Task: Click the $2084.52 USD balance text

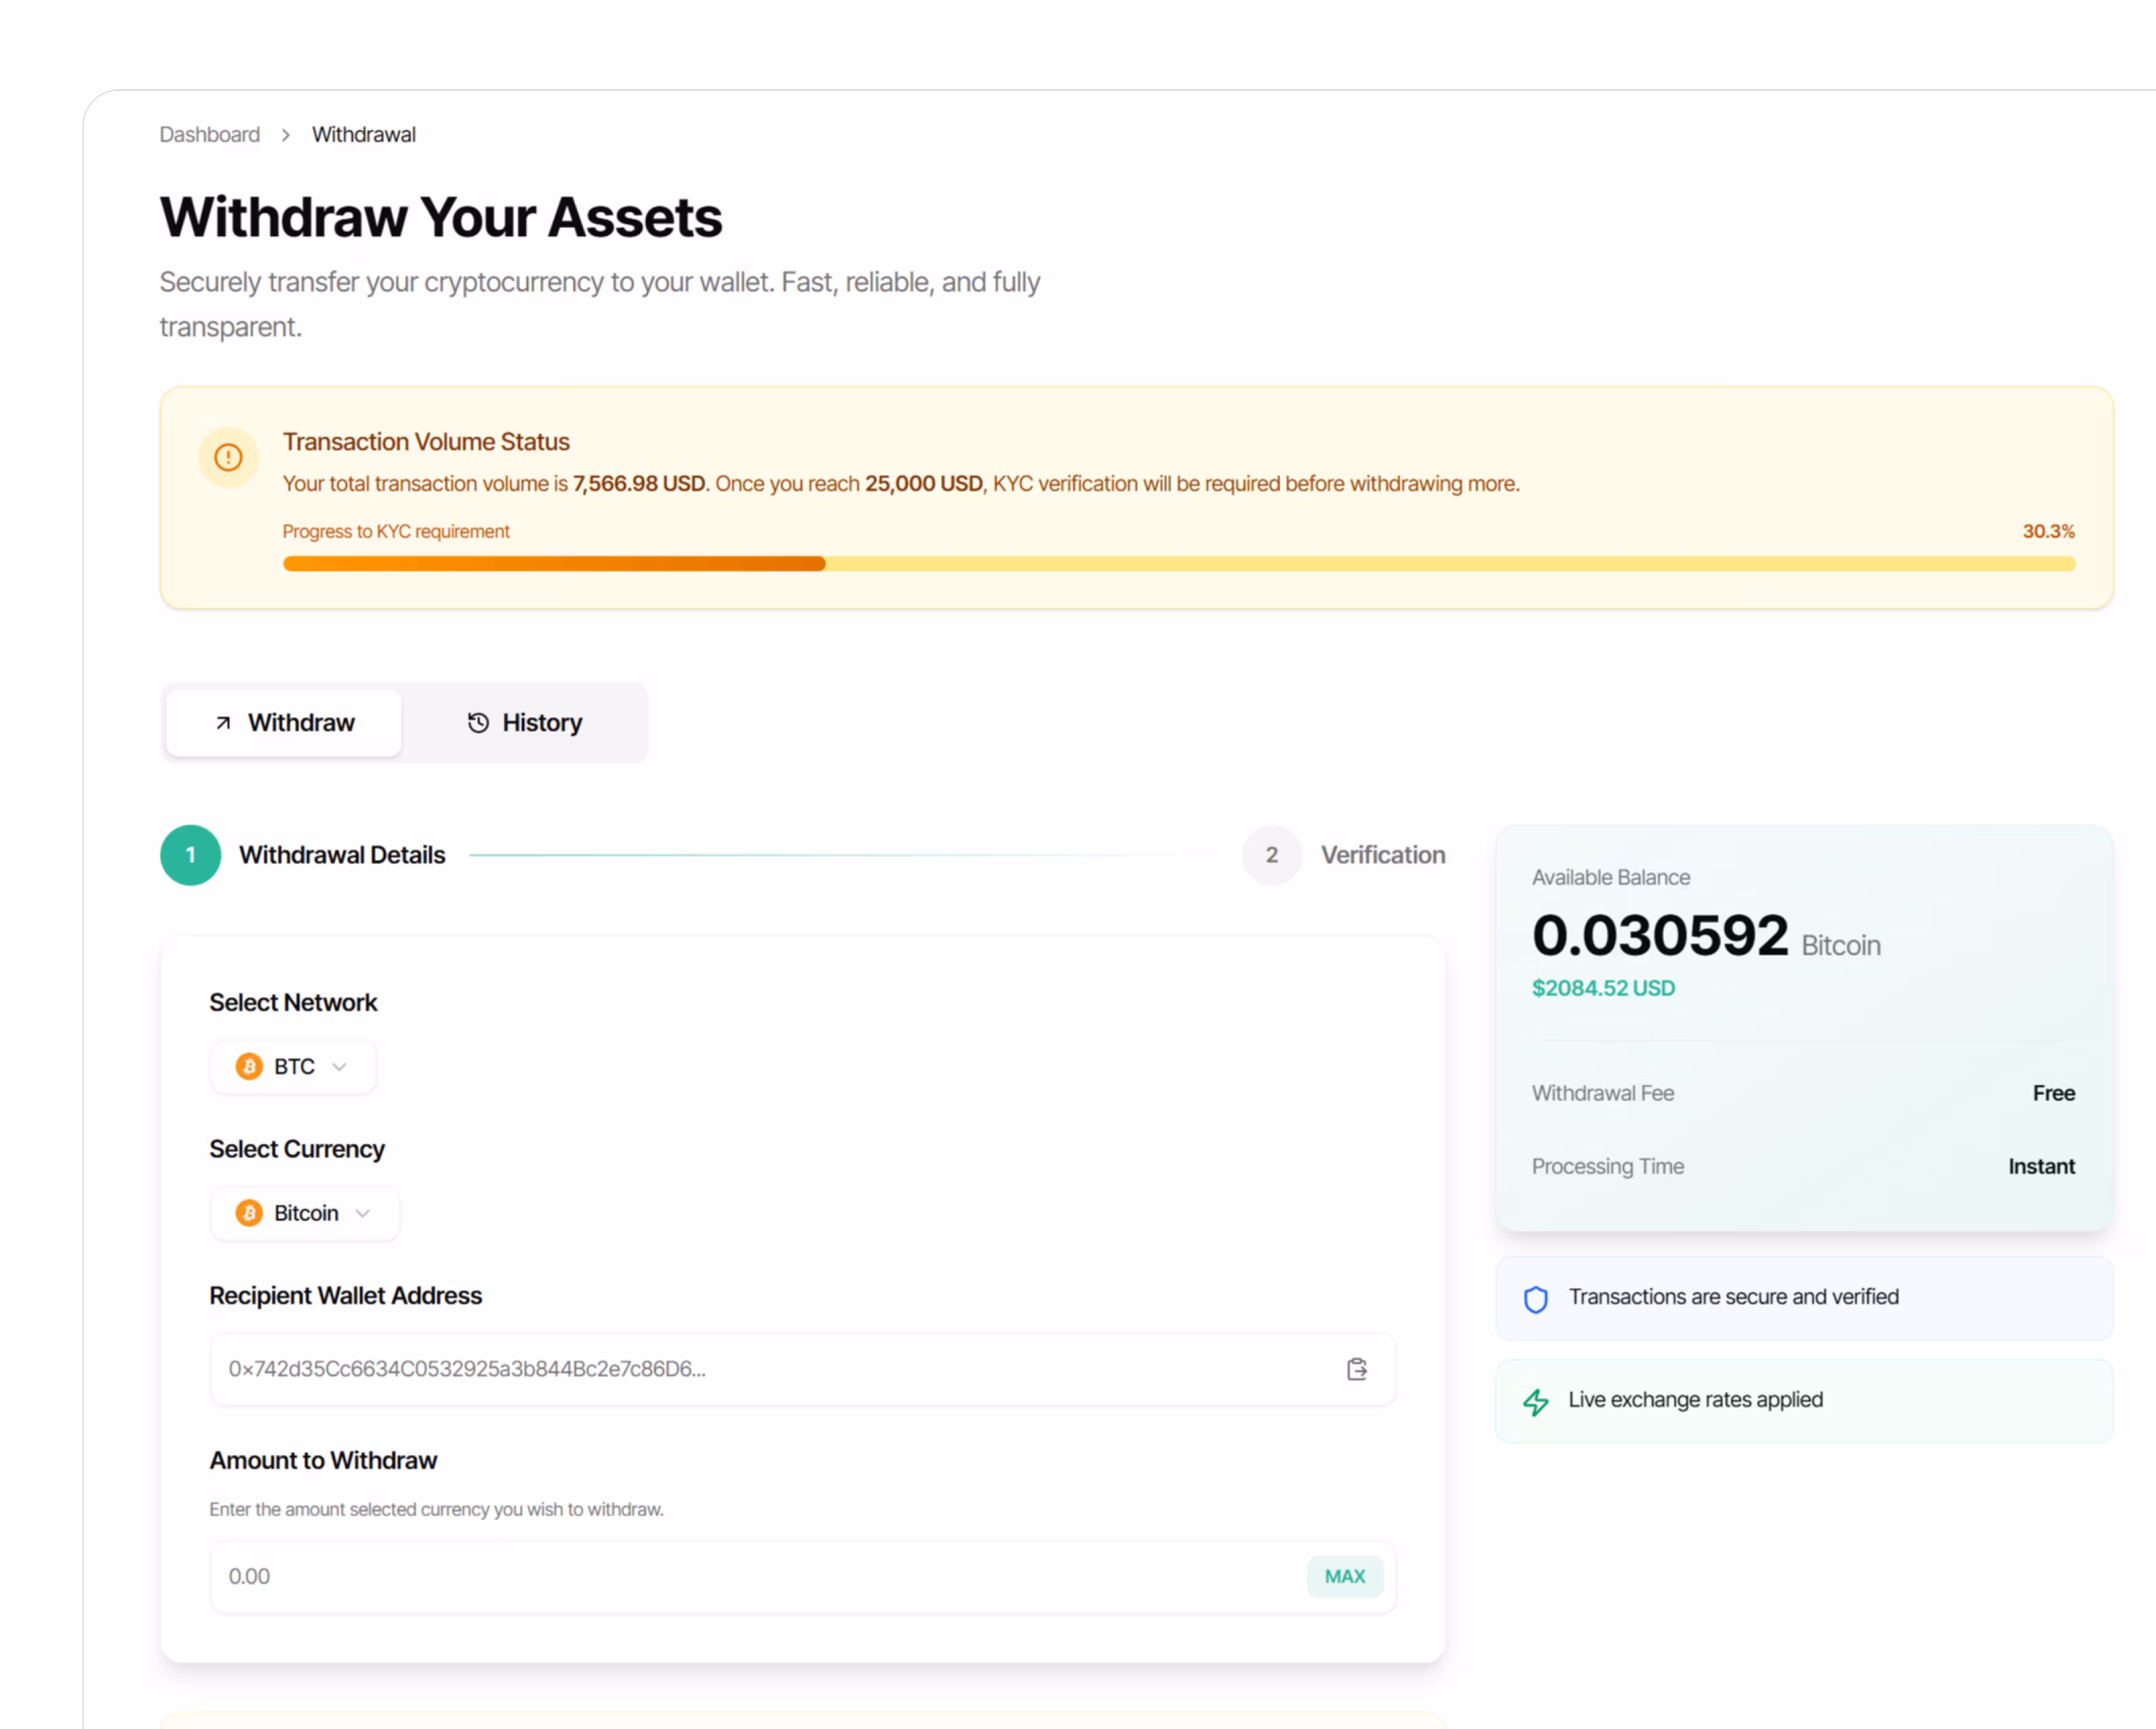Action: pyautogui.click(x=1603, y=988)
